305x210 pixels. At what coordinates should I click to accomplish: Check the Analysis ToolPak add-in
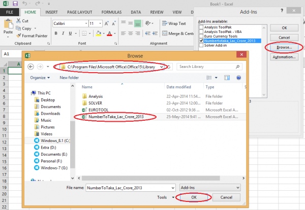click(201, 27)
